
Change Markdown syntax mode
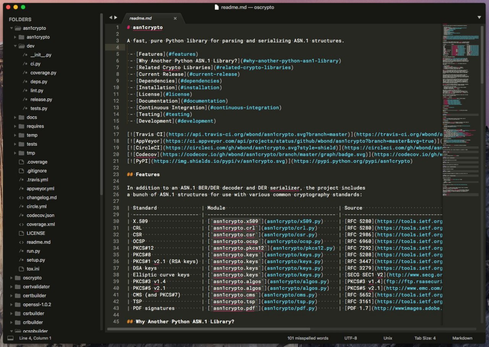(x=462, y=338)
